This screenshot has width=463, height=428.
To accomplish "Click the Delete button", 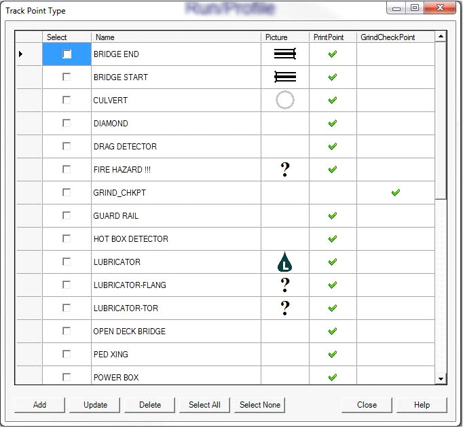I will pyautogui.click(x=150, y=405).
